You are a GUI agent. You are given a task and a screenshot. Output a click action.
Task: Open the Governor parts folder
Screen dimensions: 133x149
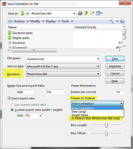20,33
